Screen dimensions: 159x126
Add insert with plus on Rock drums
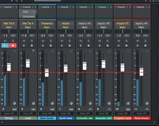[x=149, y=7]
